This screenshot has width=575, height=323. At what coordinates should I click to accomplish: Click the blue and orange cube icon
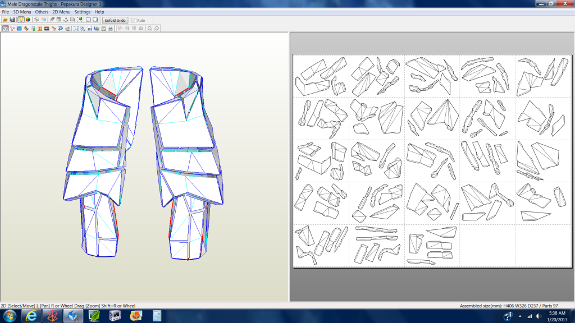point(44,20)
